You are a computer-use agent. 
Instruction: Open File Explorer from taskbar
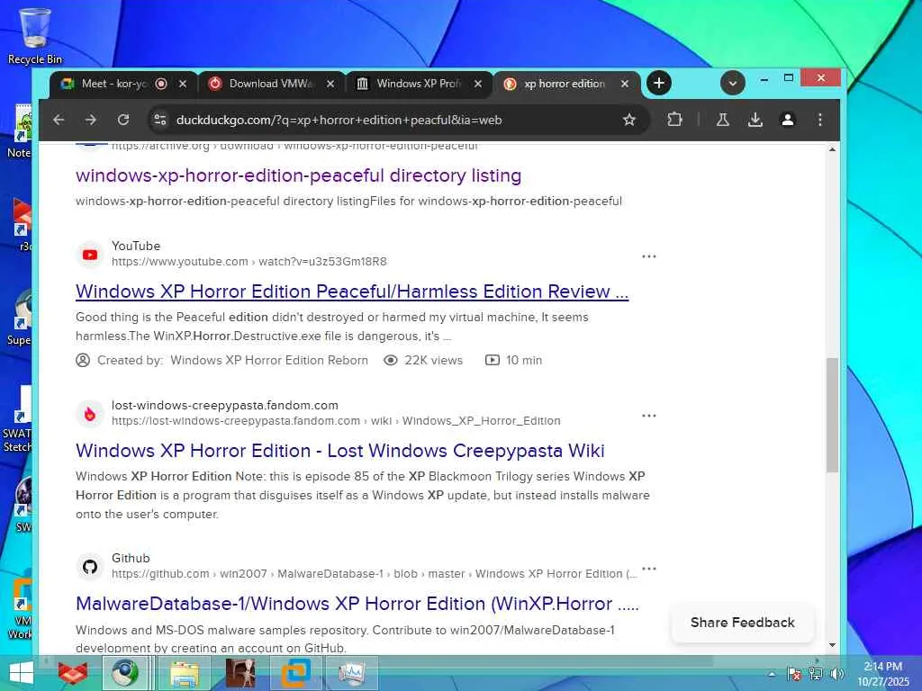tap(185, 673)
